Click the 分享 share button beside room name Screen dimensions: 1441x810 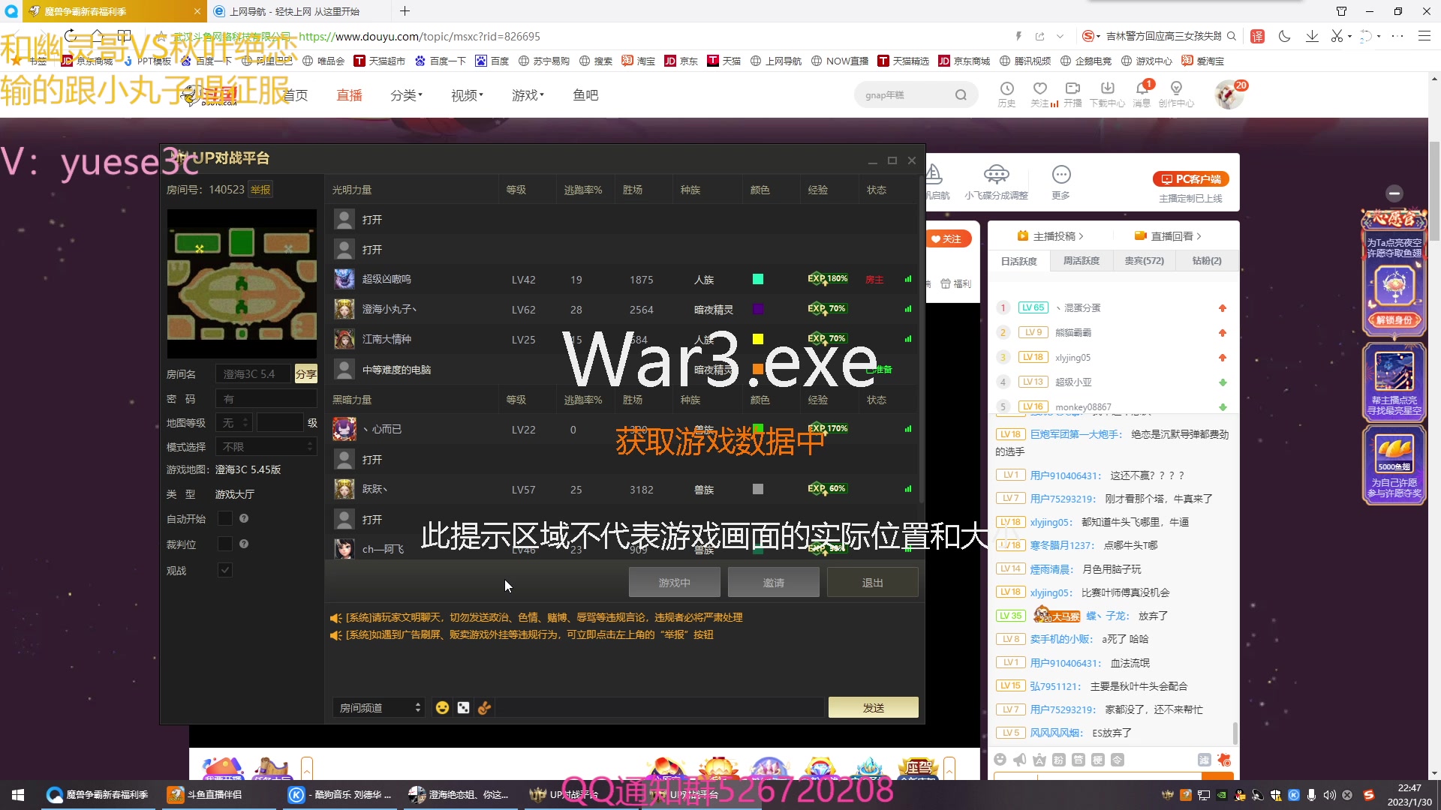[305, 374]
